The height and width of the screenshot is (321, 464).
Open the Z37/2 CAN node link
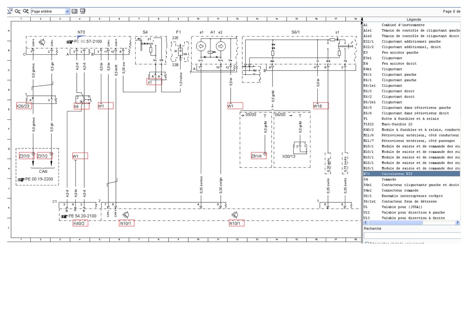(45, 156)
